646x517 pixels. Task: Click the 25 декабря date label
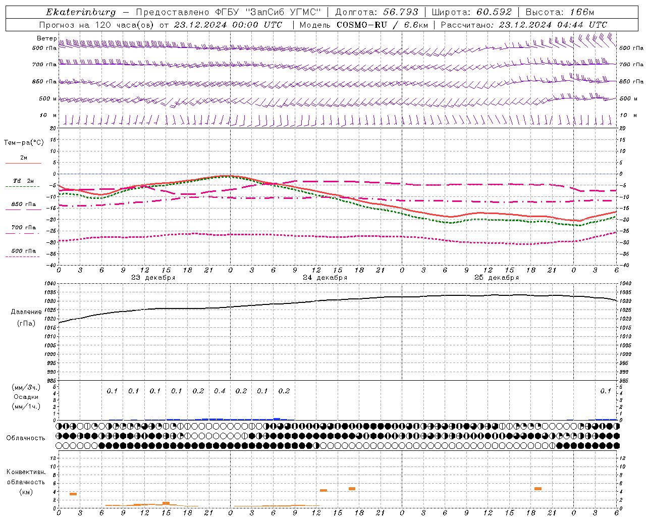point(497,278)
